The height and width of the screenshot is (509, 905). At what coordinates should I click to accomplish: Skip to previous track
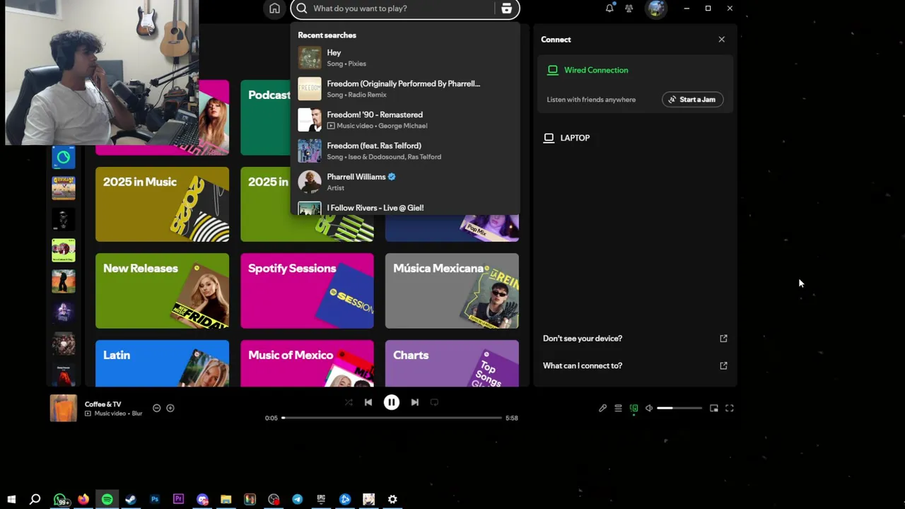click(368, 402)
